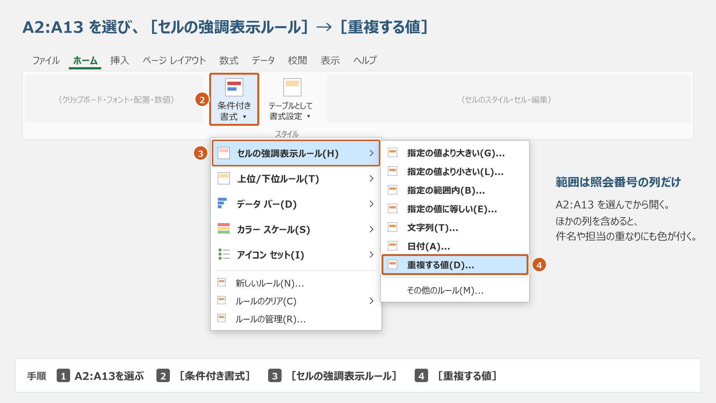Choose 指定の値に等しい(E)... entry
The image size is (716, 403).
point(455,209)
